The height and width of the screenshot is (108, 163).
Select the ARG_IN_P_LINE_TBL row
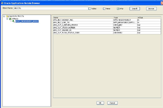pos(107,23)
